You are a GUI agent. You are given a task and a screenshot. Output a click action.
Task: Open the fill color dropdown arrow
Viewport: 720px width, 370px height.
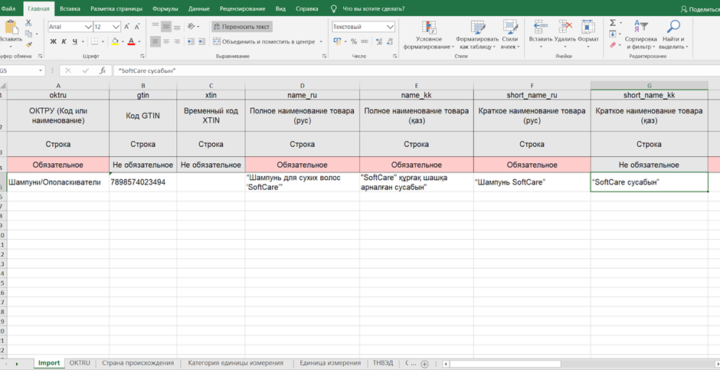click(123, 42)
